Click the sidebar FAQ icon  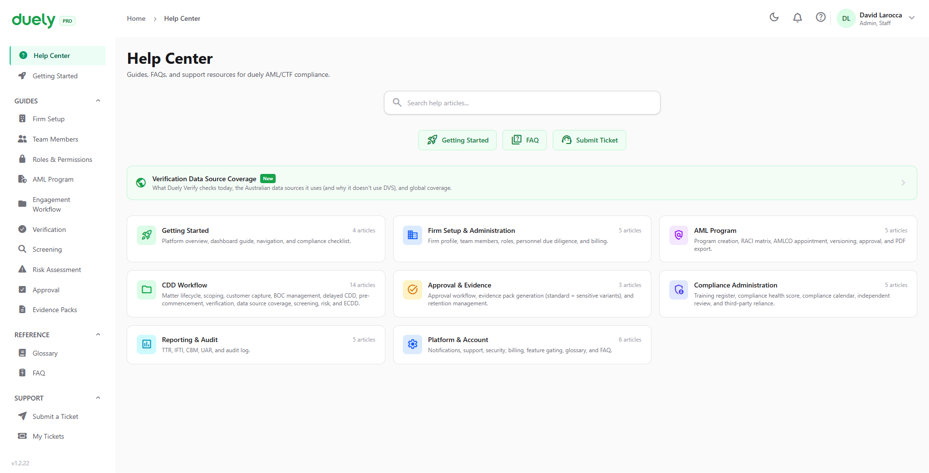point(22,373)
